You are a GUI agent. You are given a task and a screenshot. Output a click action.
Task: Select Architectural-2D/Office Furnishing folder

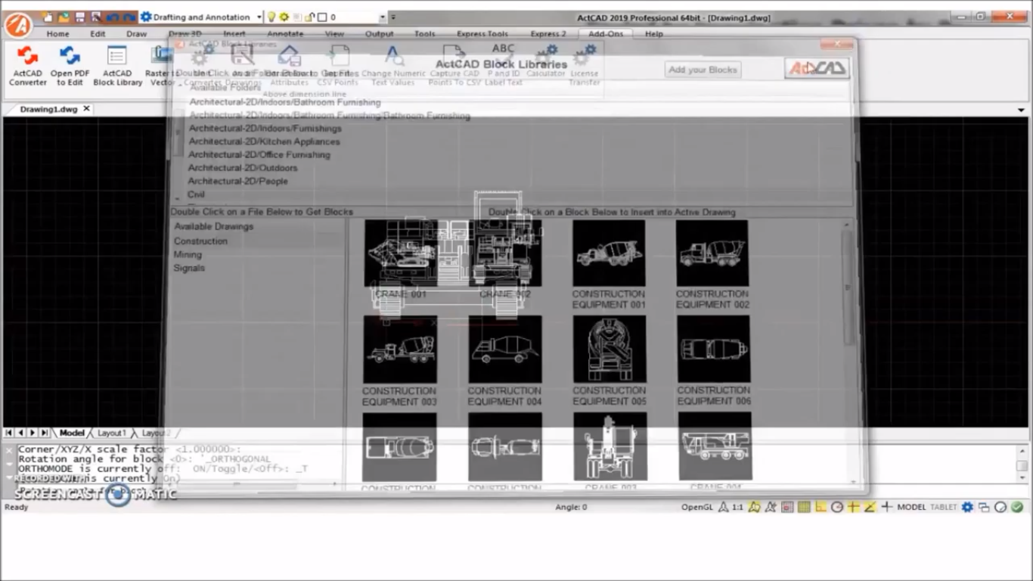click(x=259, y=154)
